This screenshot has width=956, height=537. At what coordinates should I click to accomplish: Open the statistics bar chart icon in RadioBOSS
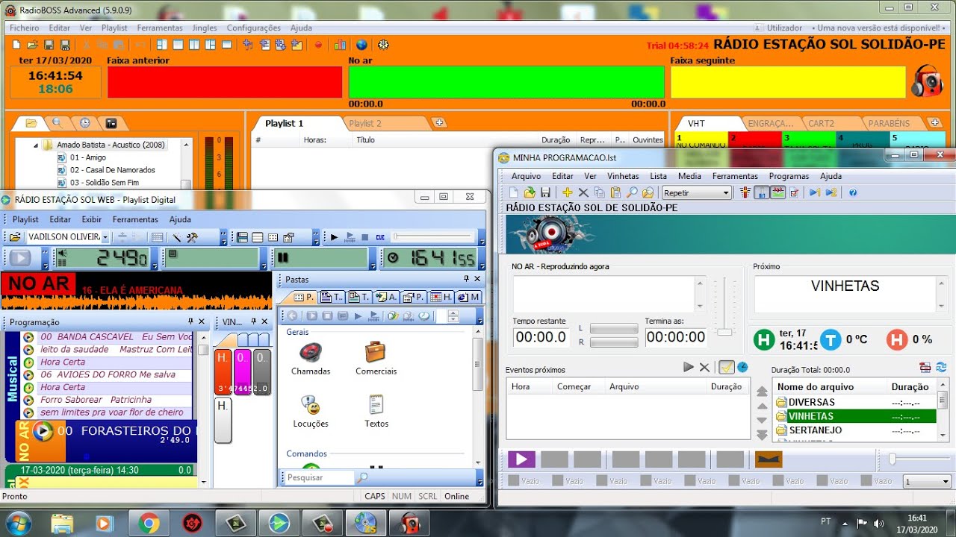(341, 45)
